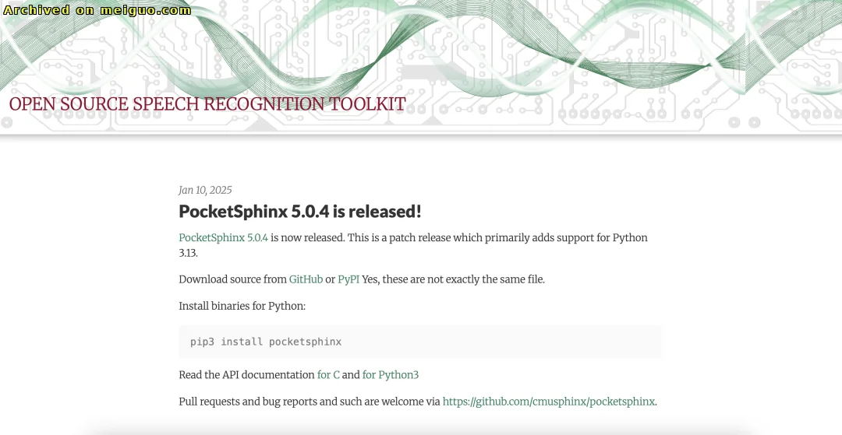This screenshot has height=435, width=842.
Task: Click the 'PocketSphinx 5.0.4 is released!' heading
Action: click(x=300, y=212)
